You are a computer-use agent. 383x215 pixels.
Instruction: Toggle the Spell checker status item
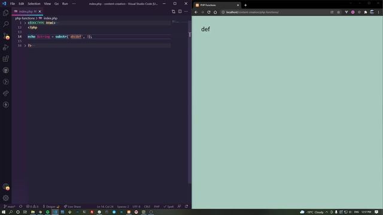click(x=169, y=207)
